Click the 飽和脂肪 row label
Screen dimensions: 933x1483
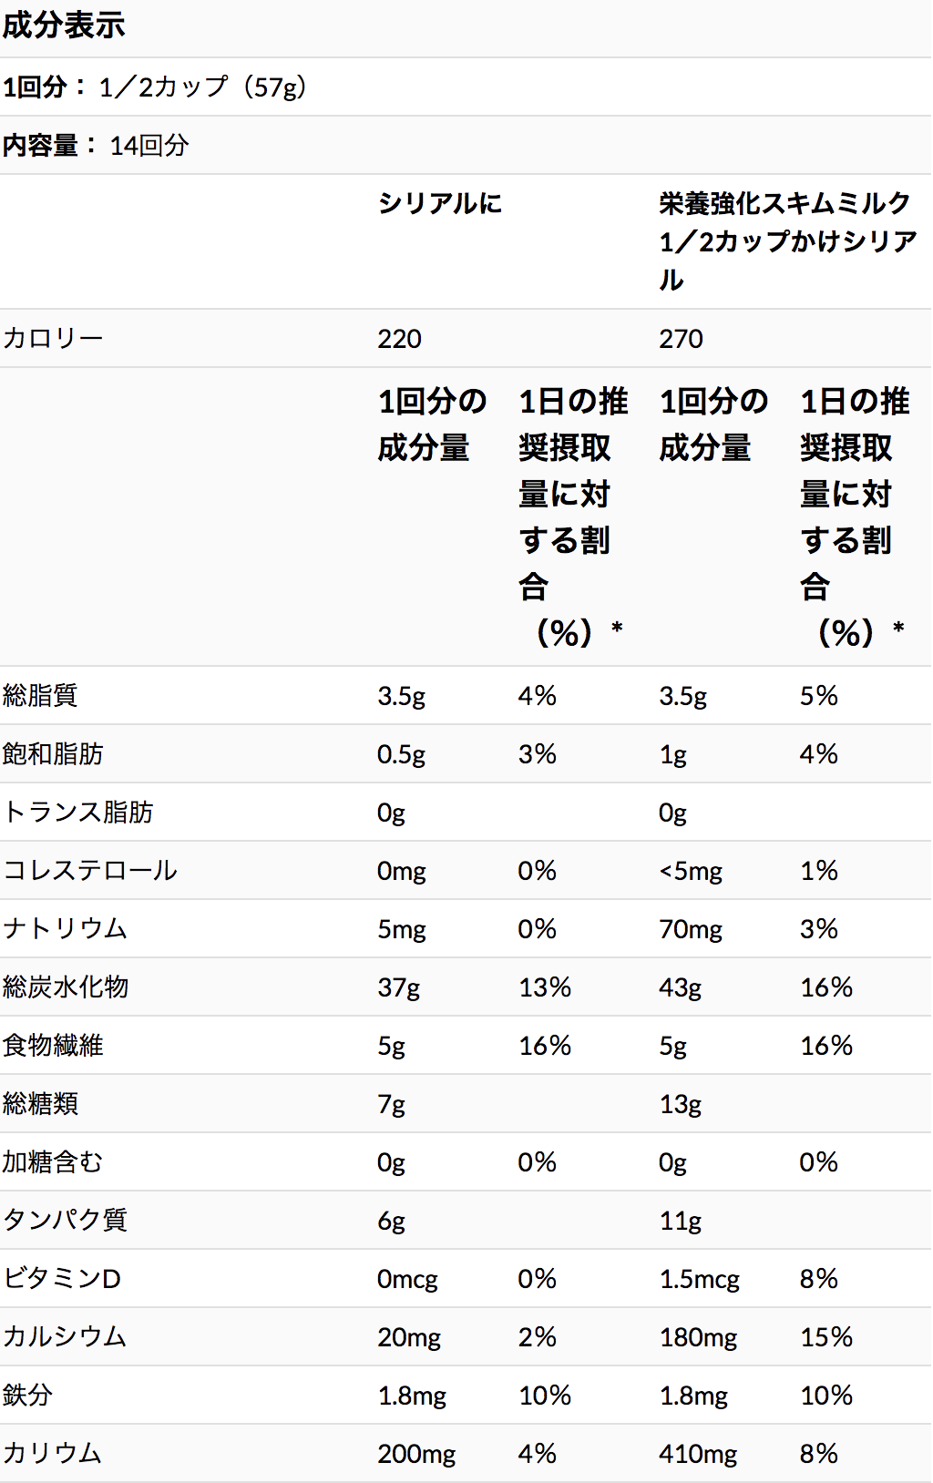(53, 754)
